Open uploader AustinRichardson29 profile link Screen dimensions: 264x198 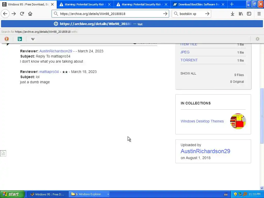[x=205, y=151]
